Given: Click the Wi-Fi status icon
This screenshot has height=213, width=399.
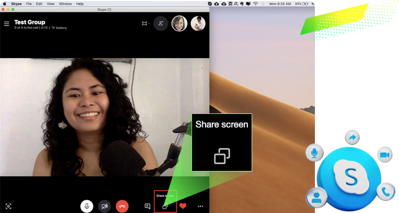Looking at the screenshot, I should (x=255, y=4).
